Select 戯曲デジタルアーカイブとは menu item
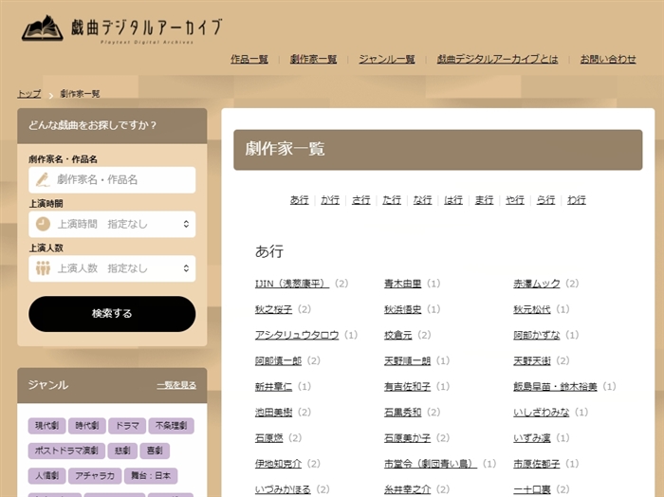This screenshot has width=664, height=497. click(497, 59)
